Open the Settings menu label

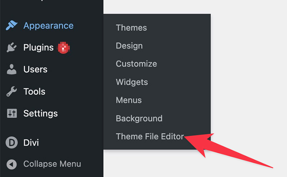(41, 113)
